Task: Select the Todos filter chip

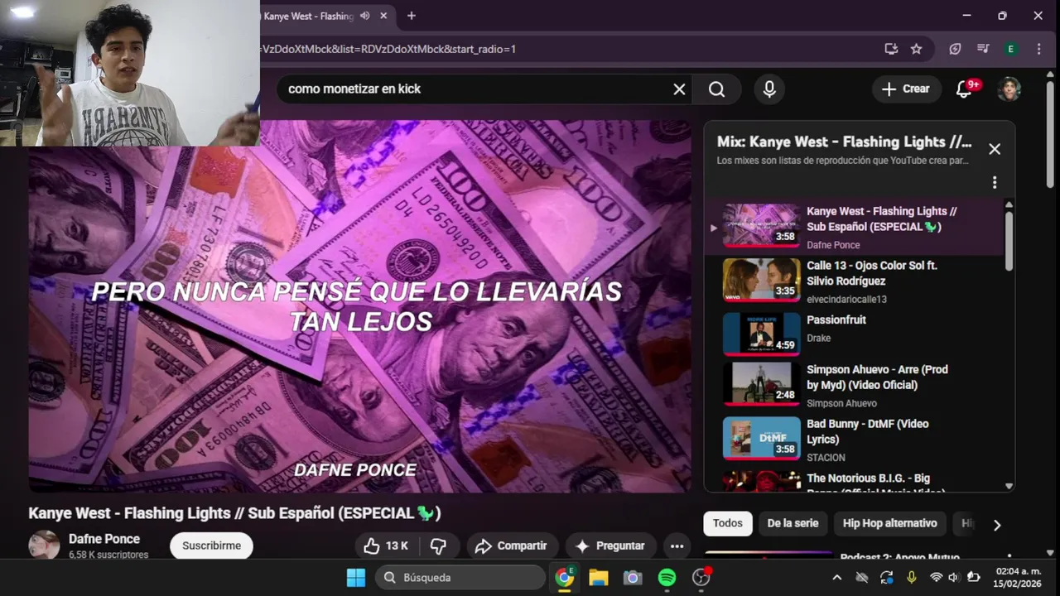Action: coord(727,523)
